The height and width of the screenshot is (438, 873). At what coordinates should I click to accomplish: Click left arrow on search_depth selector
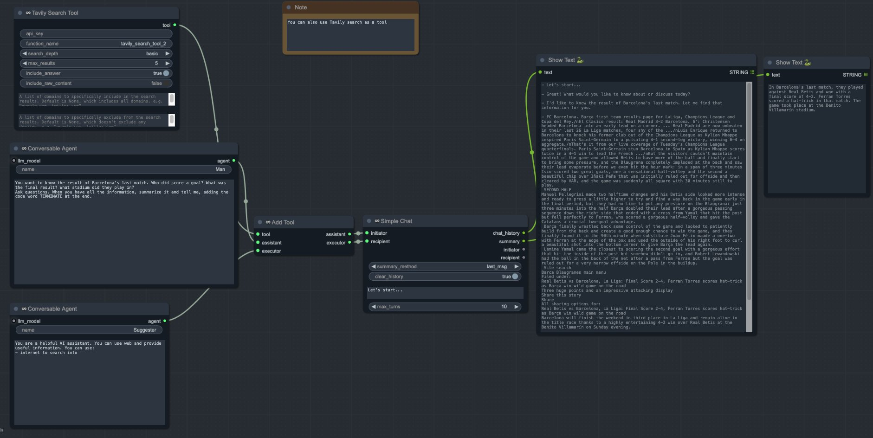point(25,54)
